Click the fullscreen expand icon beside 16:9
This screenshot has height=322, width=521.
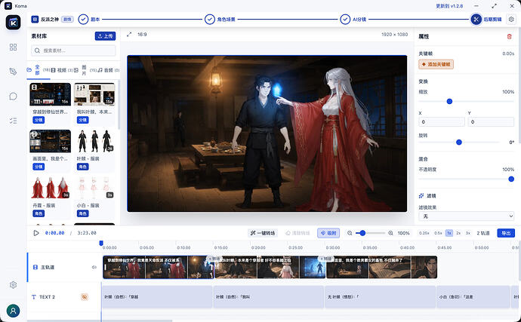129,34
